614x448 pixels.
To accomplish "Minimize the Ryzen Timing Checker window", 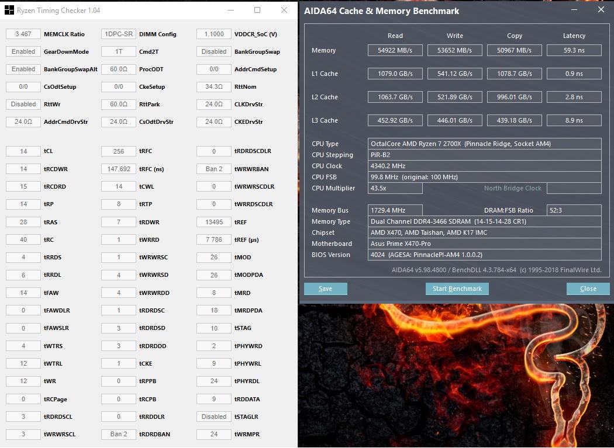I will pyautogui.click(x=231, y=10).
